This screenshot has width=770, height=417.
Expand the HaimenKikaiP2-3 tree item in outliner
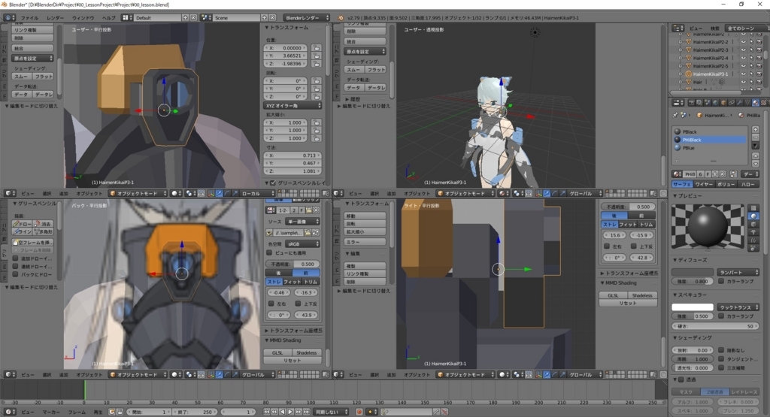[680, 50]
